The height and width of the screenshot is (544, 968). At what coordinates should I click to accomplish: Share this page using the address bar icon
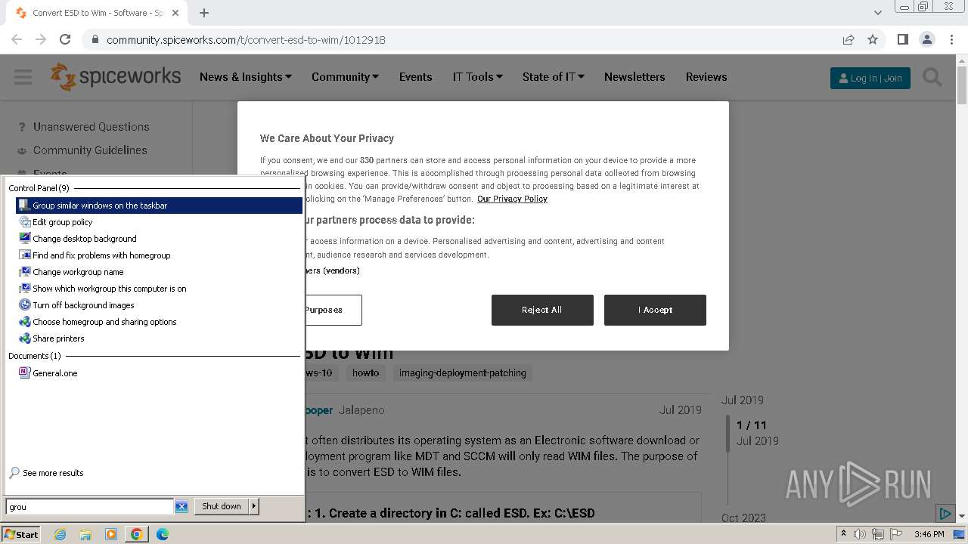tap(849, 39)
